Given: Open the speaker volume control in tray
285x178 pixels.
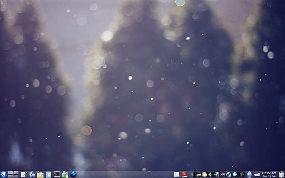Looking at the screenshot, I should (x=210, y=175).
